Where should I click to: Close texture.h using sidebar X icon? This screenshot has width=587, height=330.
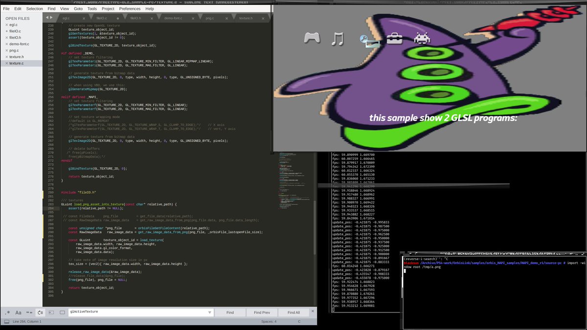click(x=6, y=57)
